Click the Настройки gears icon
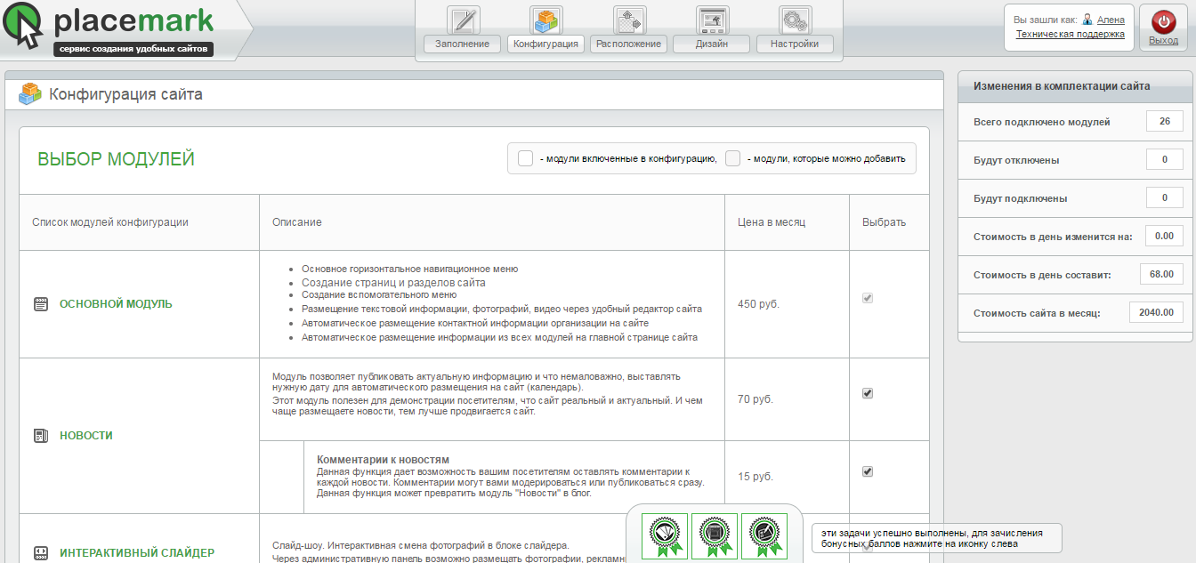1196x563 pixels. pos(795,20)
